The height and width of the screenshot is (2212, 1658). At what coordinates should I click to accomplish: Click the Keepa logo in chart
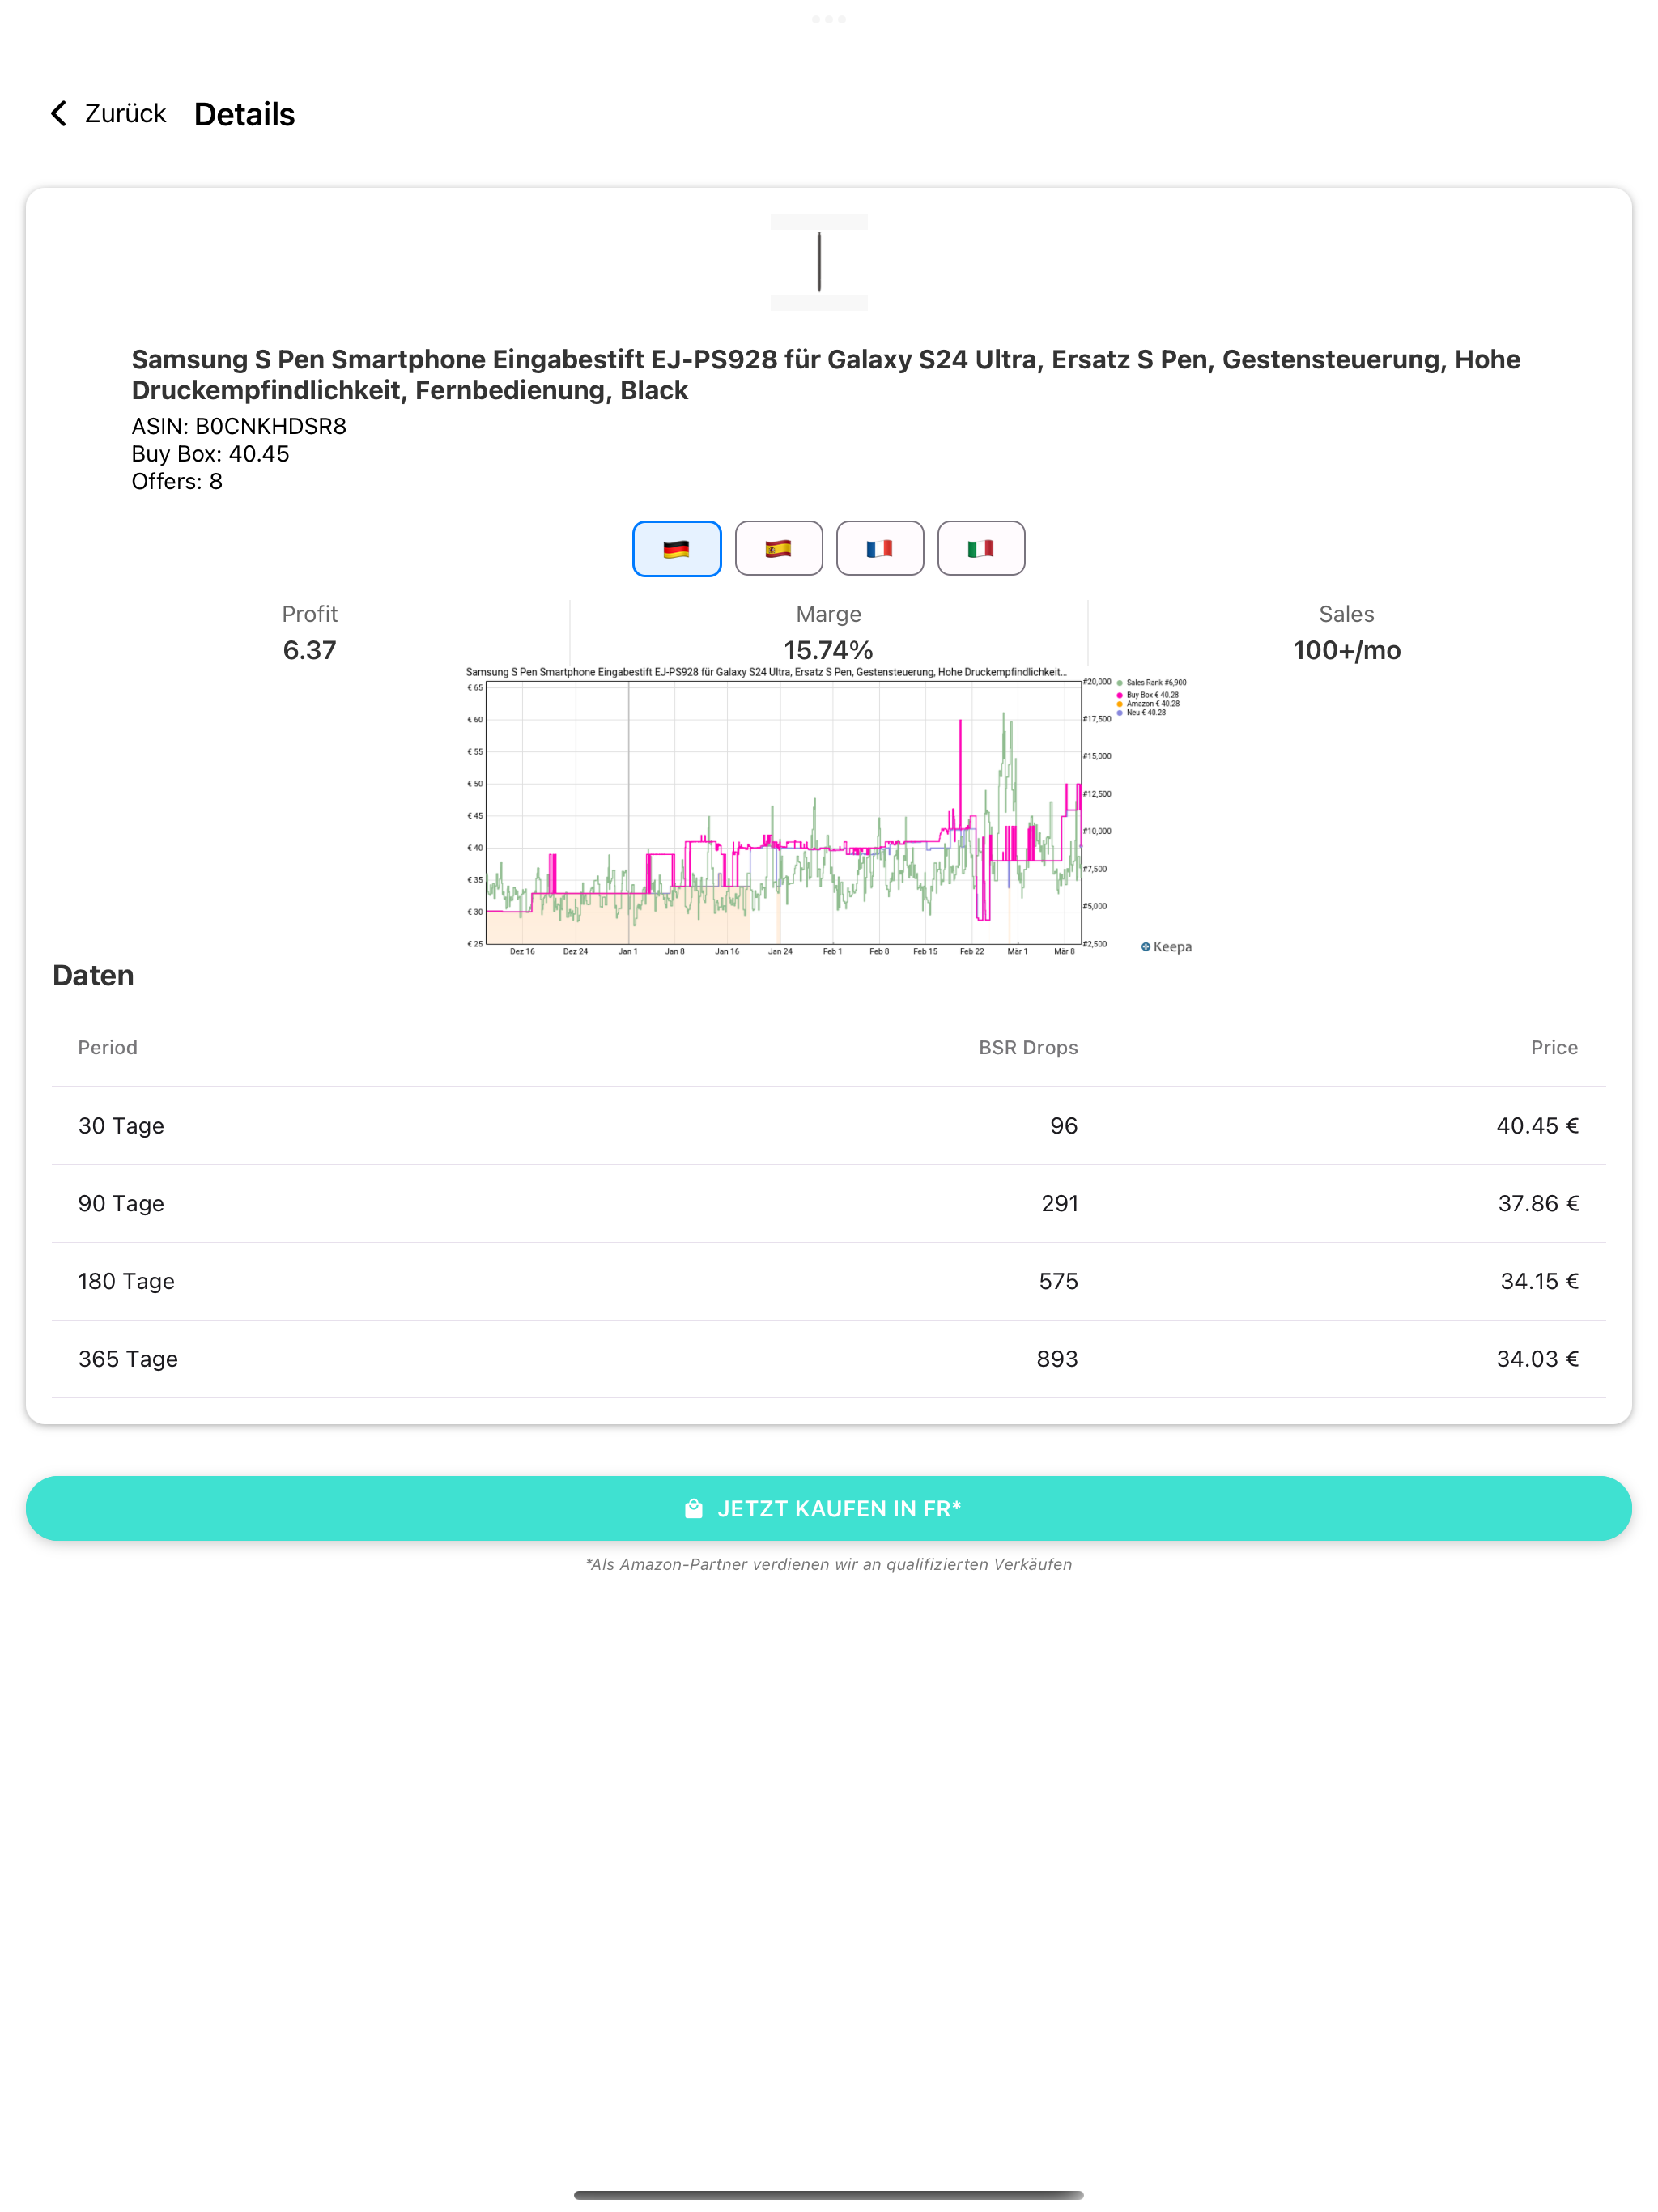(1166, 947)
